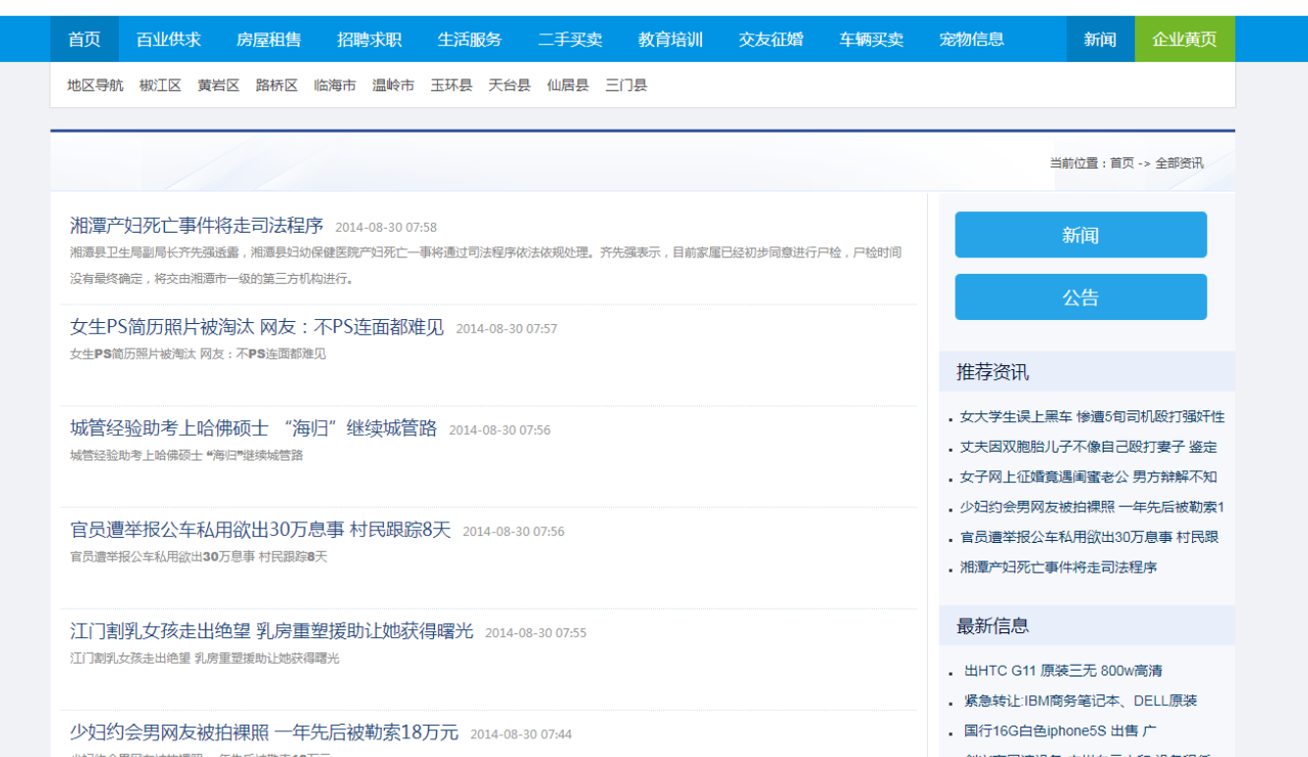
Task: Switch to the 新闻 navigation tab
Action: point(1100,39)
